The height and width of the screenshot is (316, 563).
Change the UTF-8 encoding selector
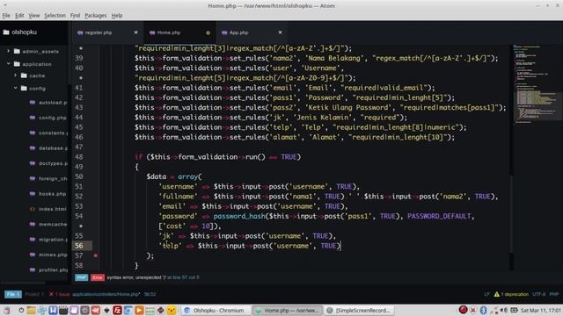tap(539, 294)
